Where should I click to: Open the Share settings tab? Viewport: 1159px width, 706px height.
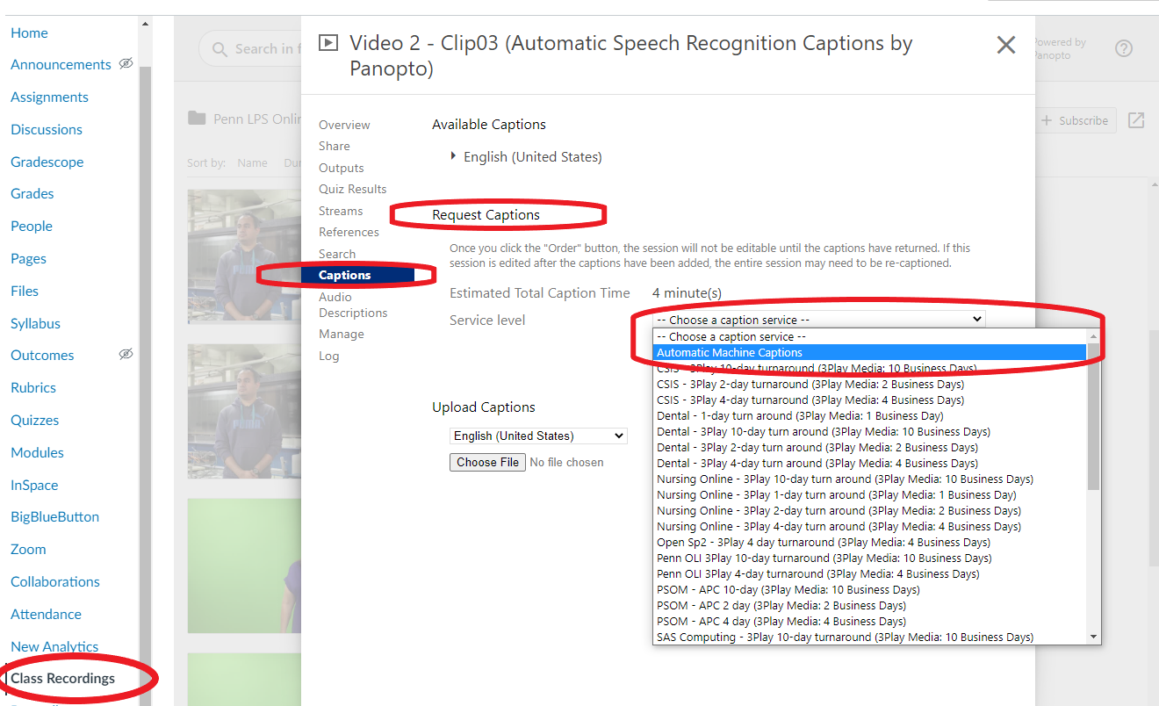[335, 146]
